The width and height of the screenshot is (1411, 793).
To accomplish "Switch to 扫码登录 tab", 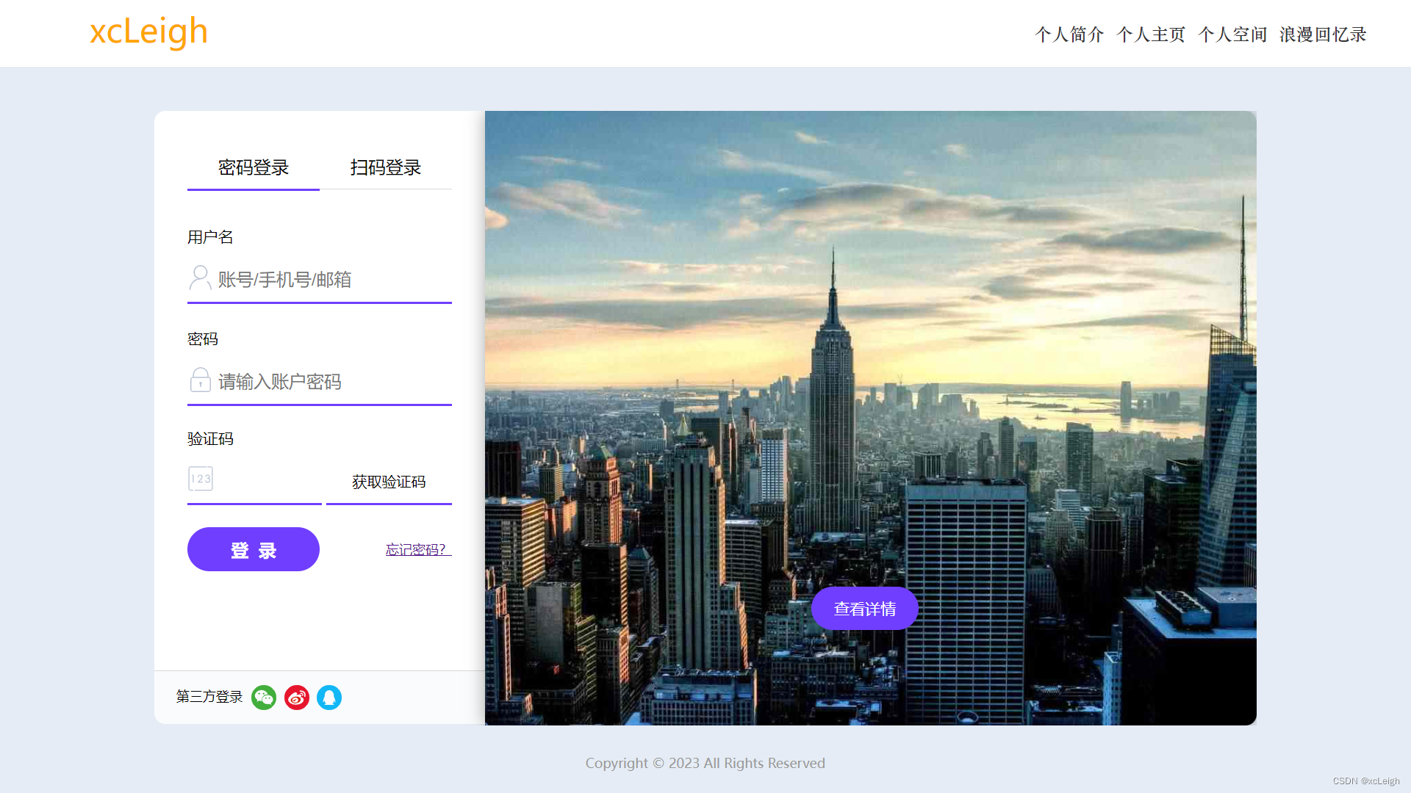I will coord(386,168).
